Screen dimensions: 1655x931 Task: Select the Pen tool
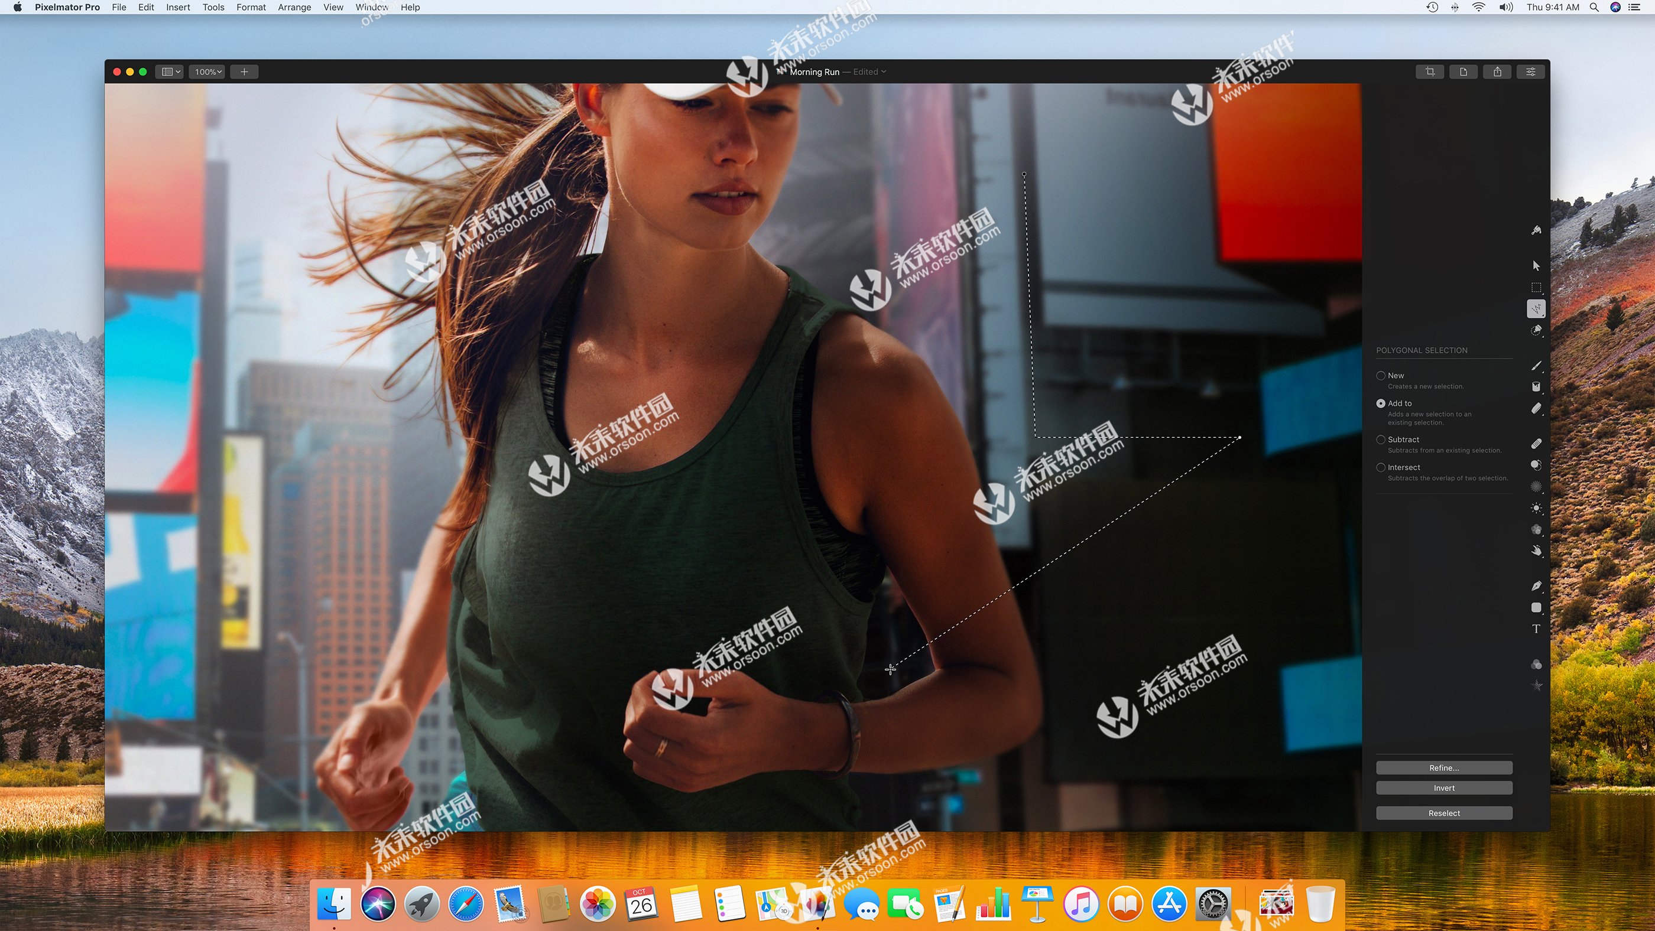1536,585
